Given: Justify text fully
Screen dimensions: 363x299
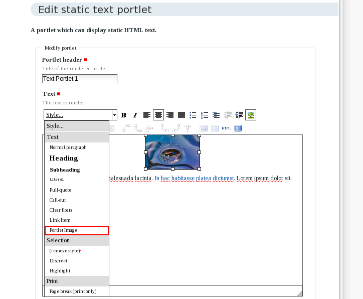Looking at the screenshot, I should (181, 115).
